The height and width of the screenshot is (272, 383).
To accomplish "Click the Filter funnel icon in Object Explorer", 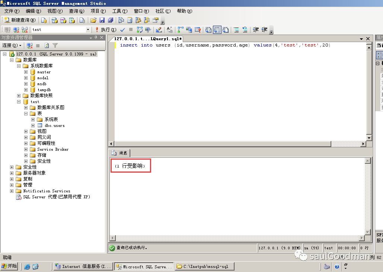I will pos(55,45).
